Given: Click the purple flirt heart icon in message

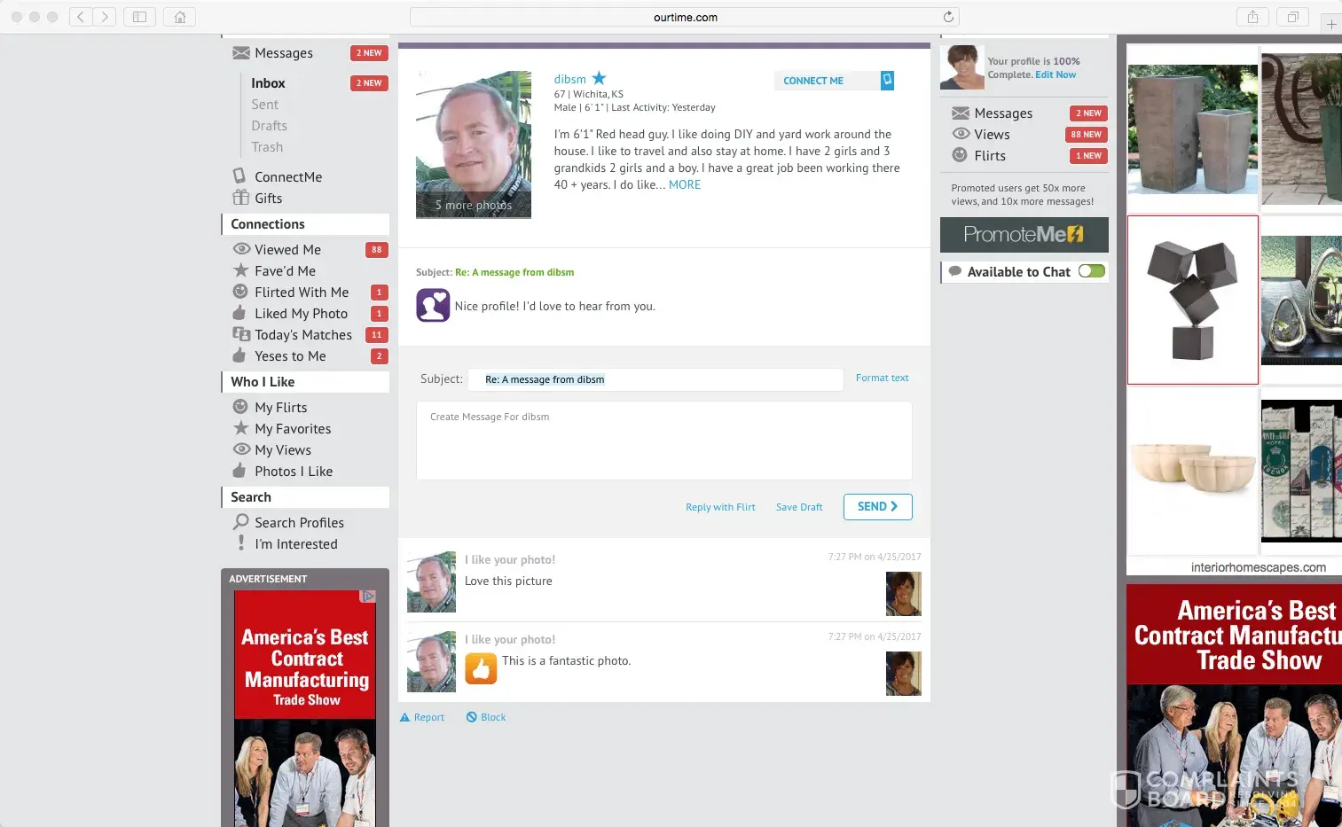Looking at the screenshot, I should pos(433,306).
